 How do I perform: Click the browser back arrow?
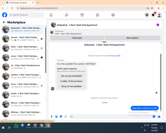pyautogui.click(x=3, y=8)
